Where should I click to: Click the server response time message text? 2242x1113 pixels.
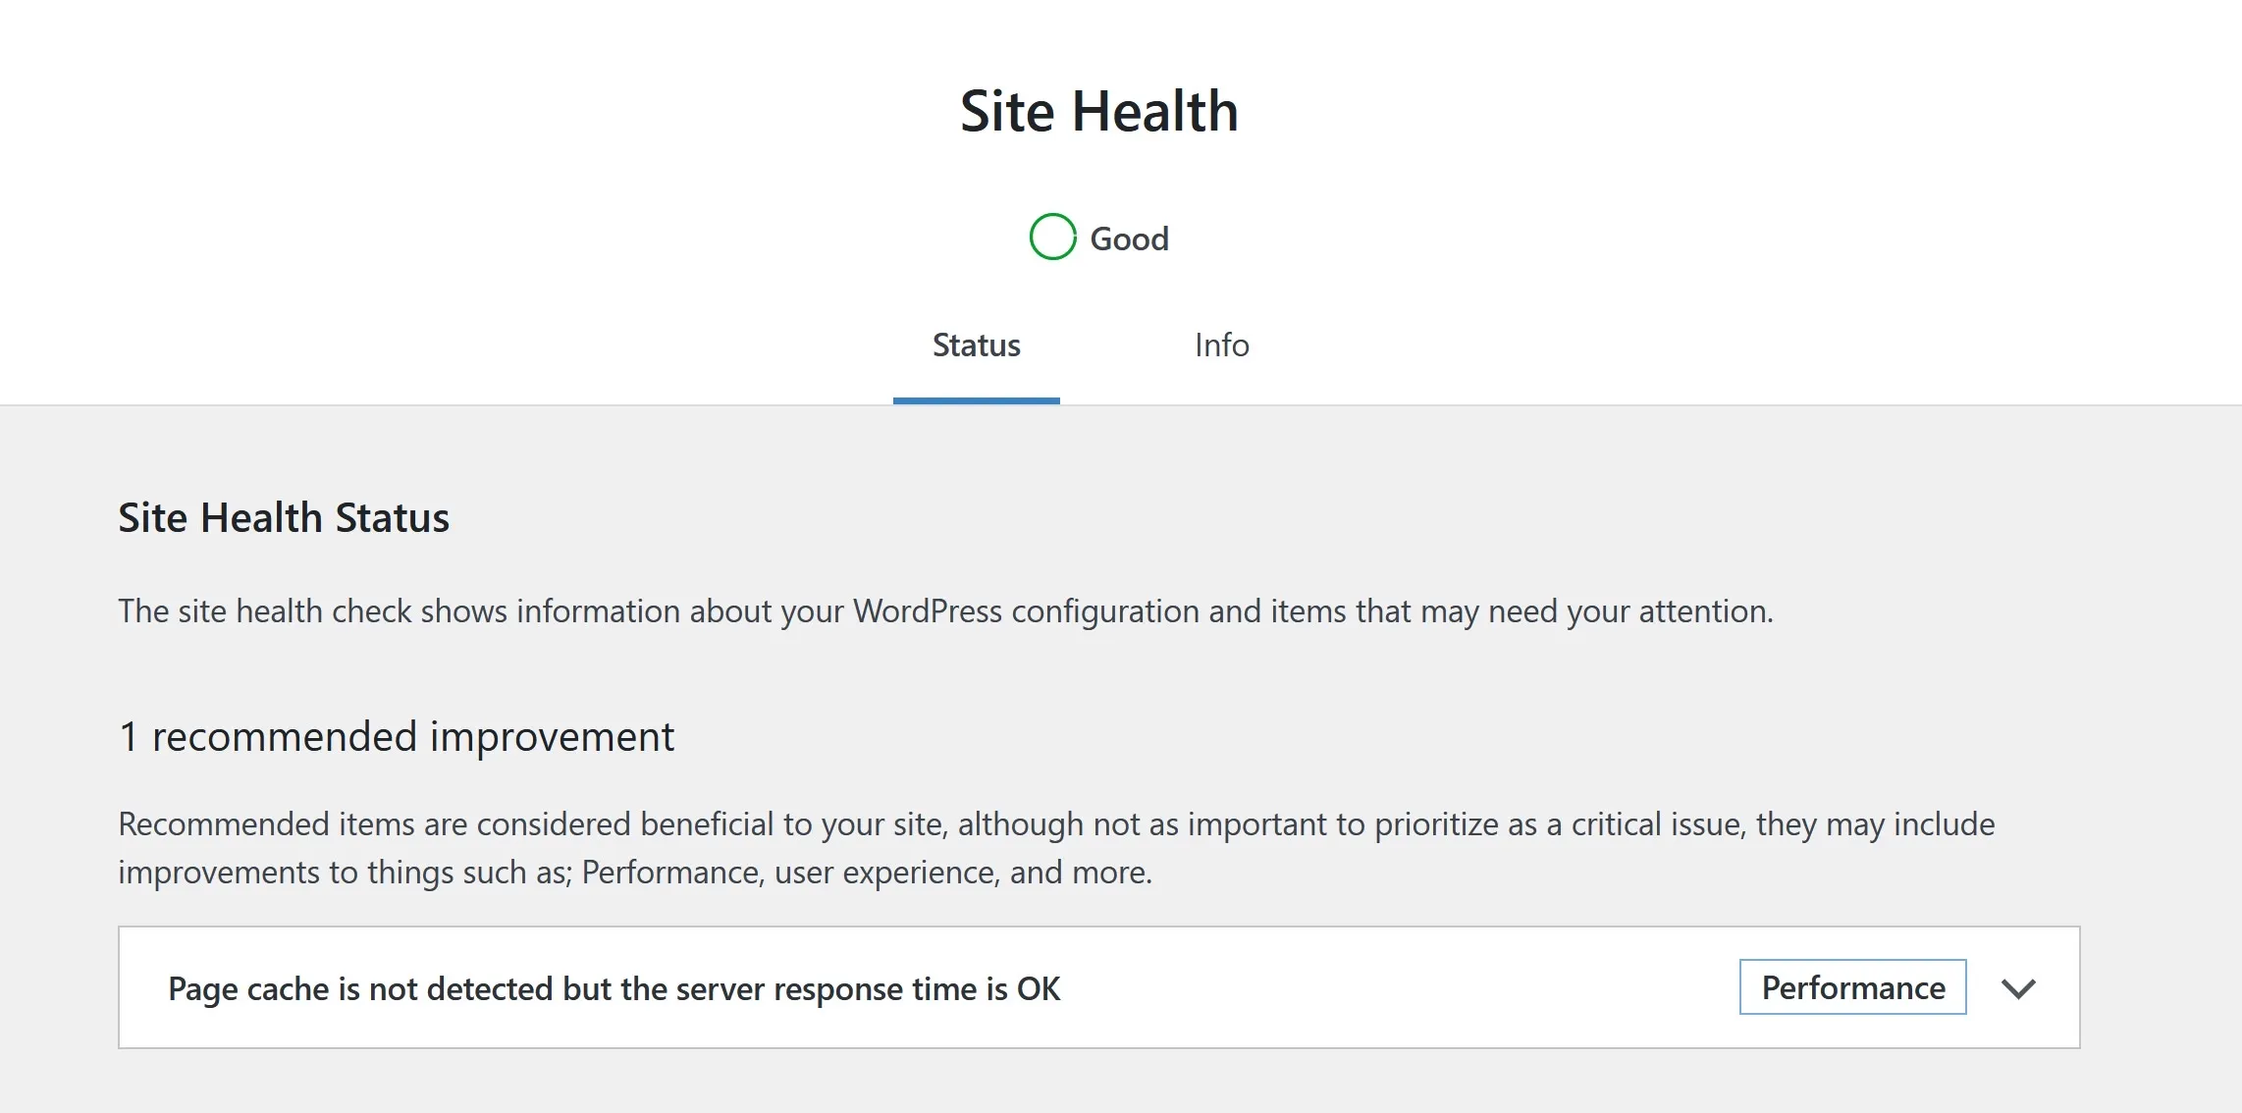tap(614, 989)
